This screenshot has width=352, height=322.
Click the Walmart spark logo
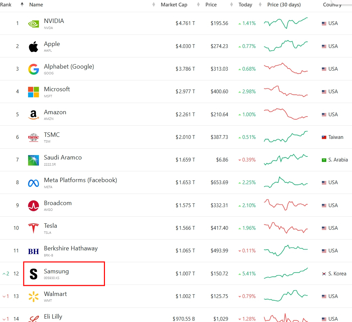34,296
